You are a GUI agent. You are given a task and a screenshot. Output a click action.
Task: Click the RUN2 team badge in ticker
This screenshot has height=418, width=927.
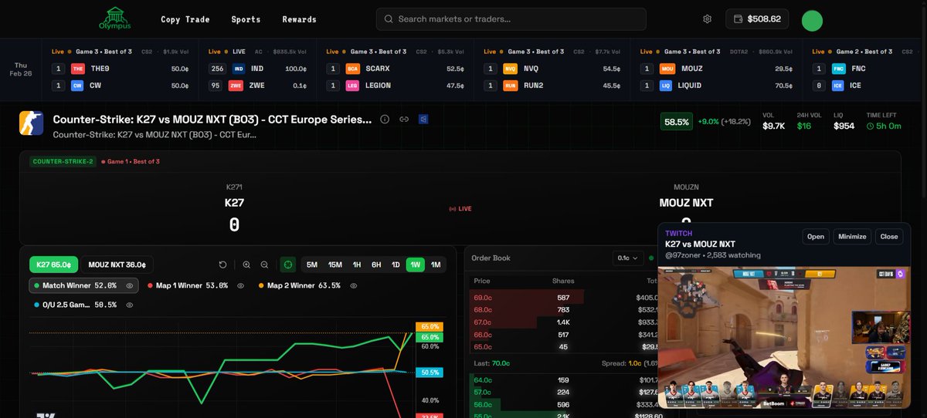pos(510,86)
